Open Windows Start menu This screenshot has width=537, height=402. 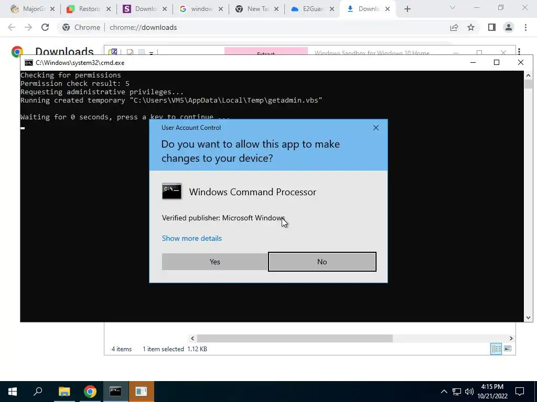coord(13,392)
